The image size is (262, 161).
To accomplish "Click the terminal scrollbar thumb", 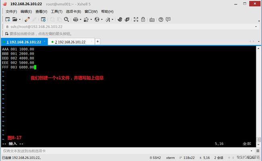I will tap(258, 140).
